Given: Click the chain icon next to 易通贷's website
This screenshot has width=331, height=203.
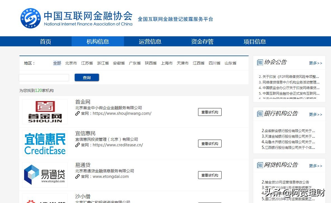Looking at the screenshot, I should coord(78,176).
